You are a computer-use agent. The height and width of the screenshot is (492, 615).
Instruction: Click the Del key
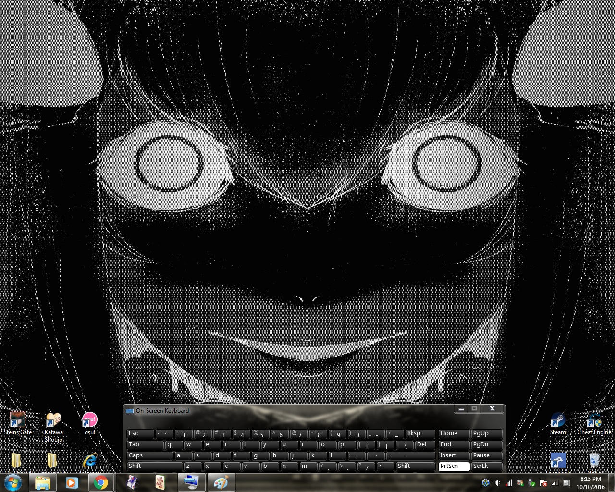point(425,445)
